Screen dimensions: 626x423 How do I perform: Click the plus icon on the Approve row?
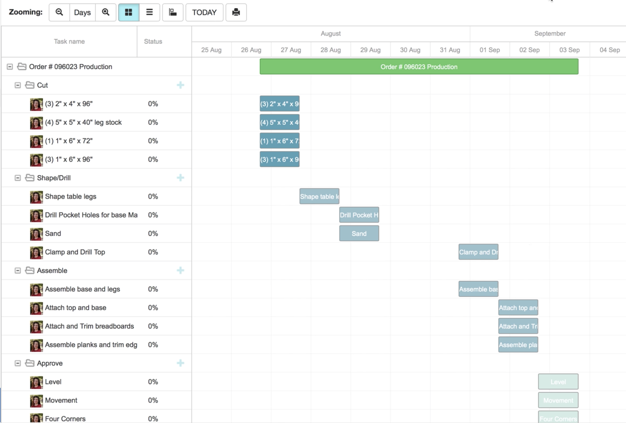click(180, 363)
